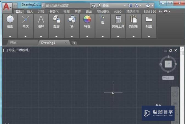This screenshot has height=124, width=185.
Task: Click the View (视图) panel icon in ribbon
Action: 149,19
